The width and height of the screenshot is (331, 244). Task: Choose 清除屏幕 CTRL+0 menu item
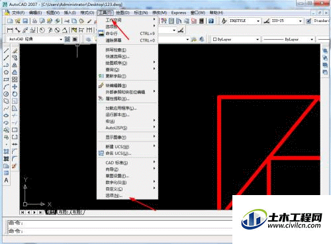pos(128,40)
